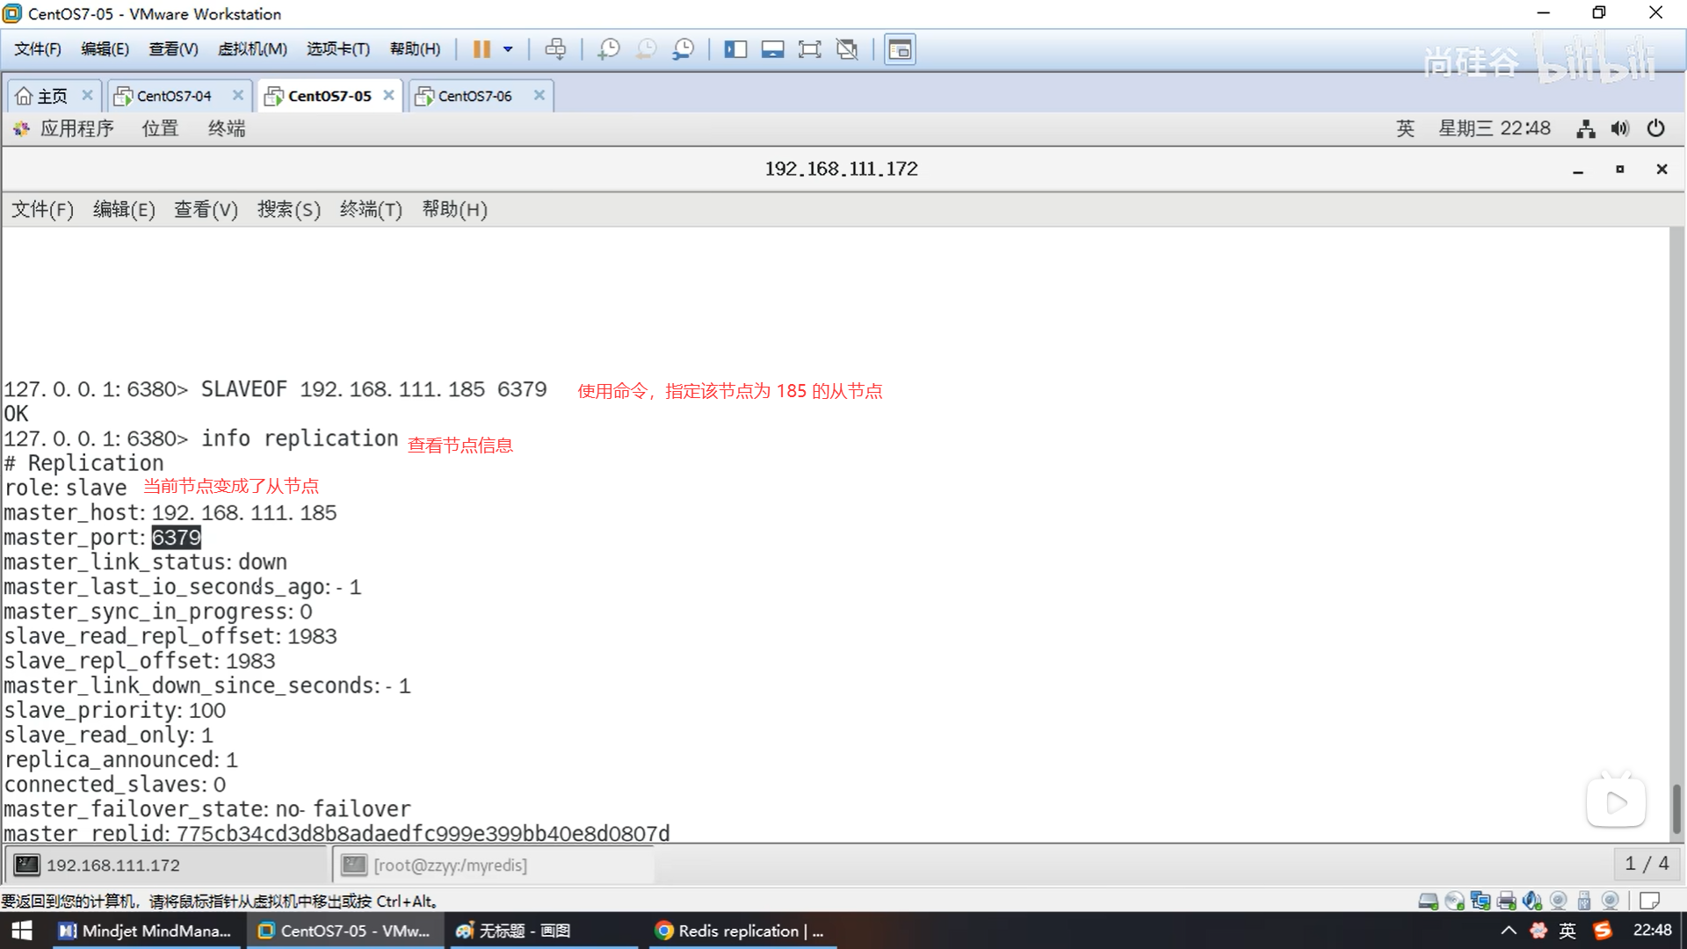Pause the virtual machine with the pause icon
This screenshot has height=949, width=1687.
tap(481, 49)
